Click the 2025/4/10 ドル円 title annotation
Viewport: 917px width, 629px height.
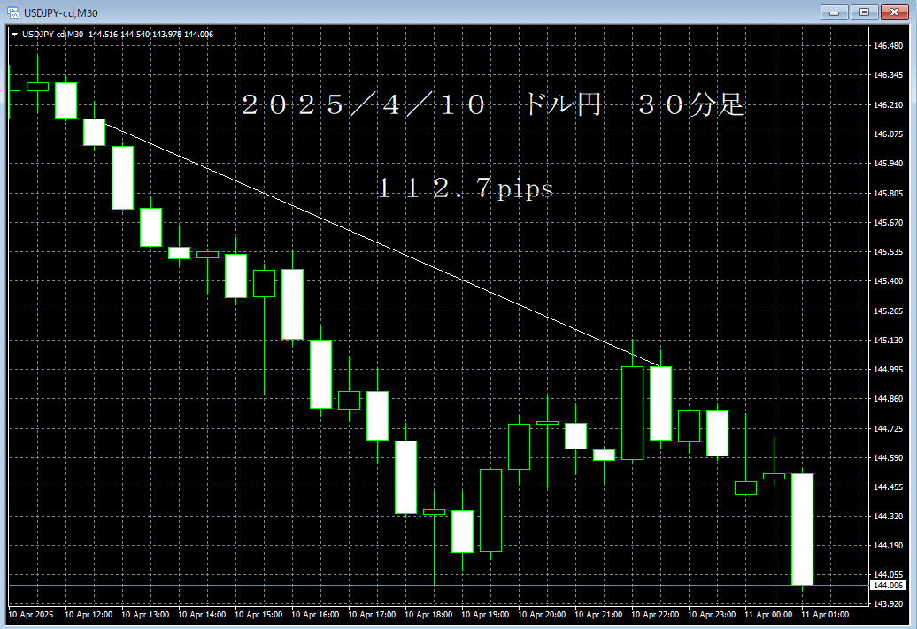point(491,104)
